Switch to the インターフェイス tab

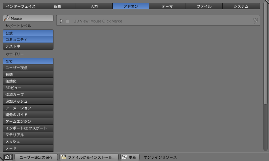(x=21, y=6)
